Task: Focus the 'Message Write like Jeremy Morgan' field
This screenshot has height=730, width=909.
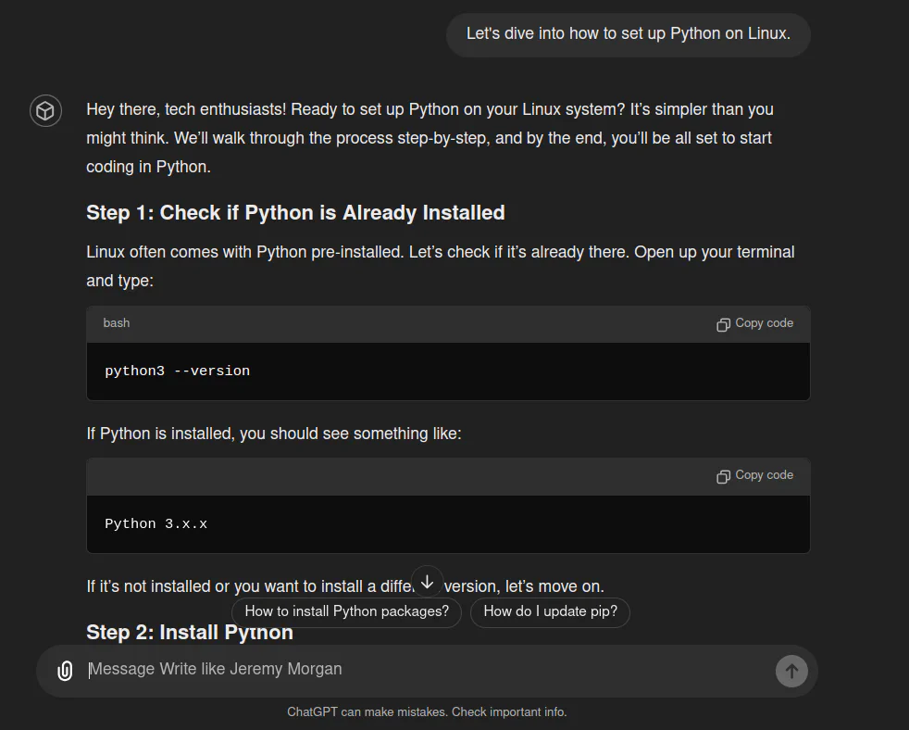Action: pyautogui.click(x=429, y=670)
